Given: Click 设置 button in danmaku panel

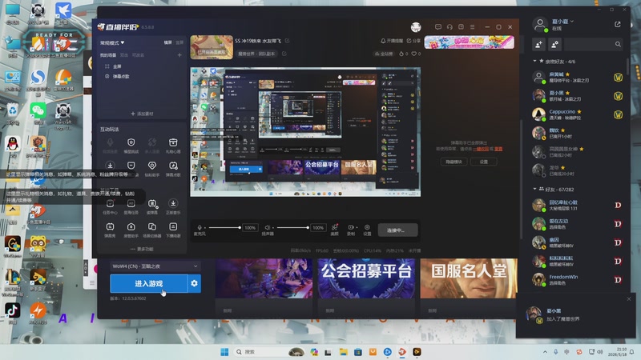Looking at the screenshot, I should click(x=484, y=162).
